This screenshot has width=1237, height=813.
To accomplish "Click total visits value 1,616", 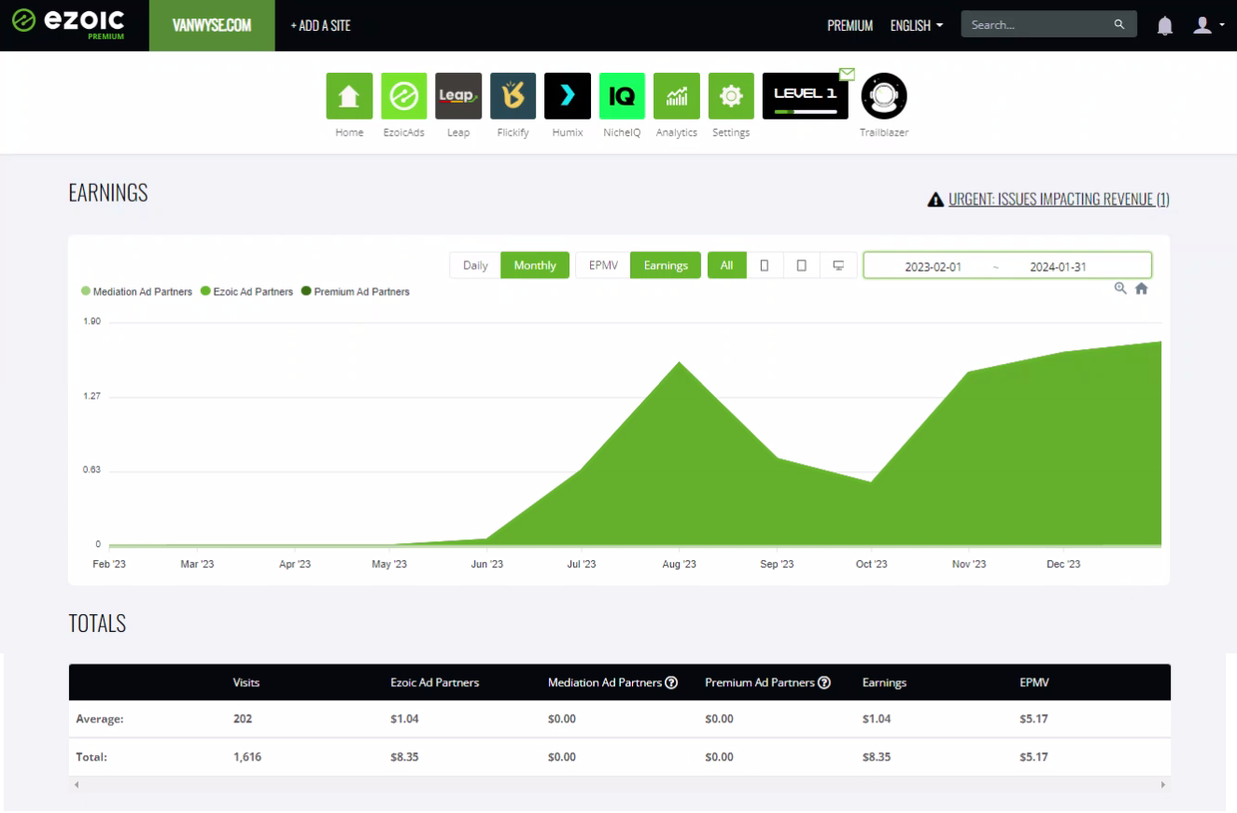I will tap(247, 758).
